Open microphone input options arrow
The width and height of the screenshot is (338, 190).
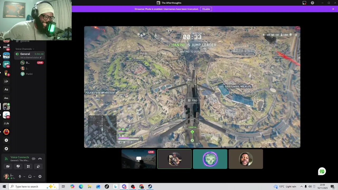pyautogui.click(x=24, y=177)
